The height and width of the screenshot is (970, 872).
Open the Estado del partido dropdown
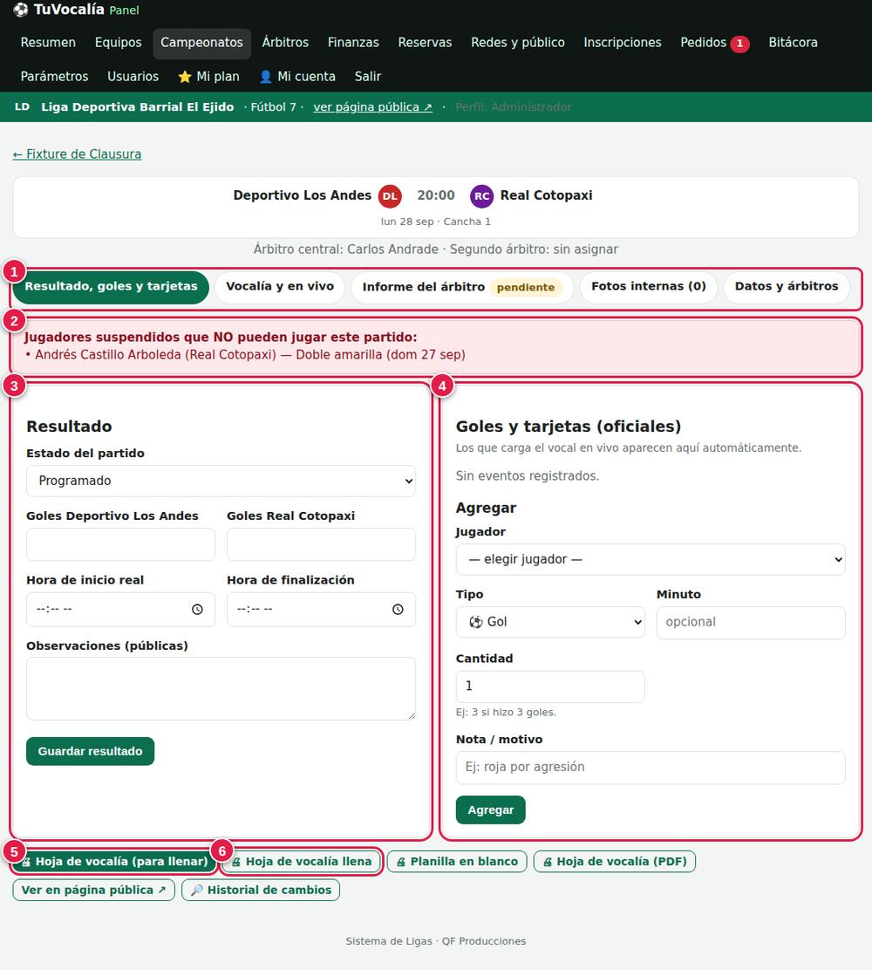coord(221,481)
